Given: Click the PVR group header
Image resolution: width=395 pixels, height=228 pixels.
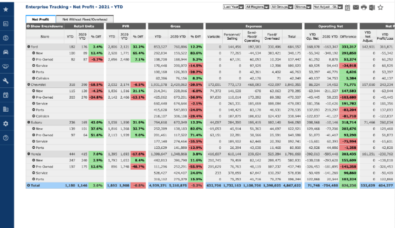Looking at the screenshot, I should (x=126, y=26).
